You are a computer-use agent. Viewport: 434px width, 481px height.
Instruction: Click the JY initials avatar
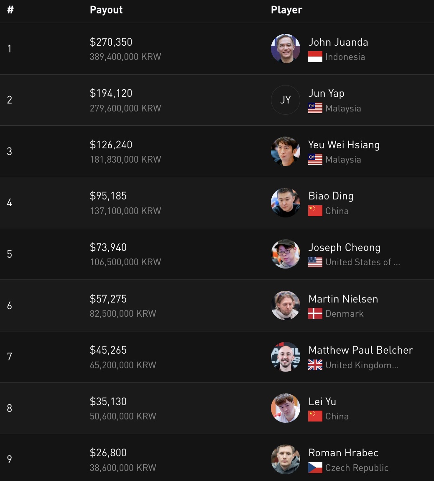(286, 100)
